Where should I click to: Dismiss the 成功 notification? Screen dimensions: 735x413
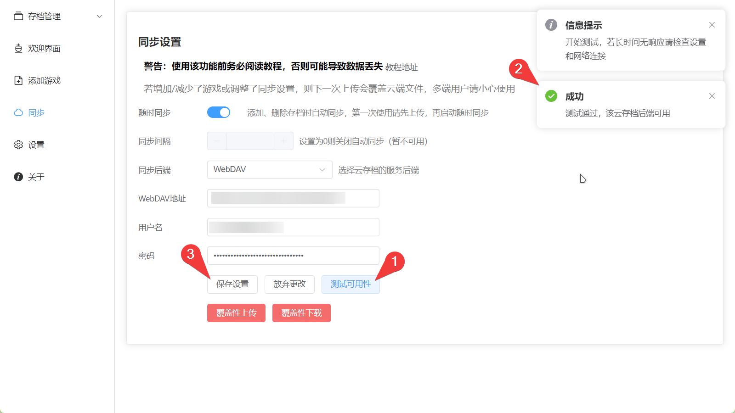(x=712, y=96)
